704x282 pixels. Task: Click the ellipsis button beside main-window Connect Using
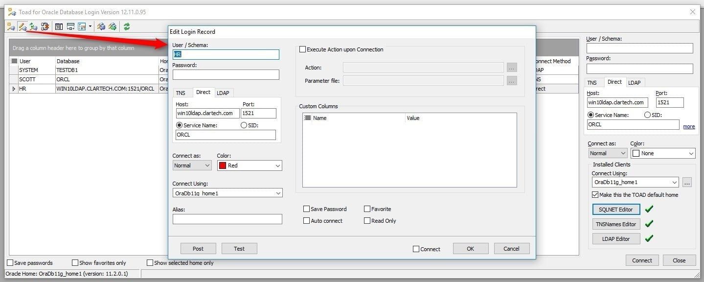(687, 183)
